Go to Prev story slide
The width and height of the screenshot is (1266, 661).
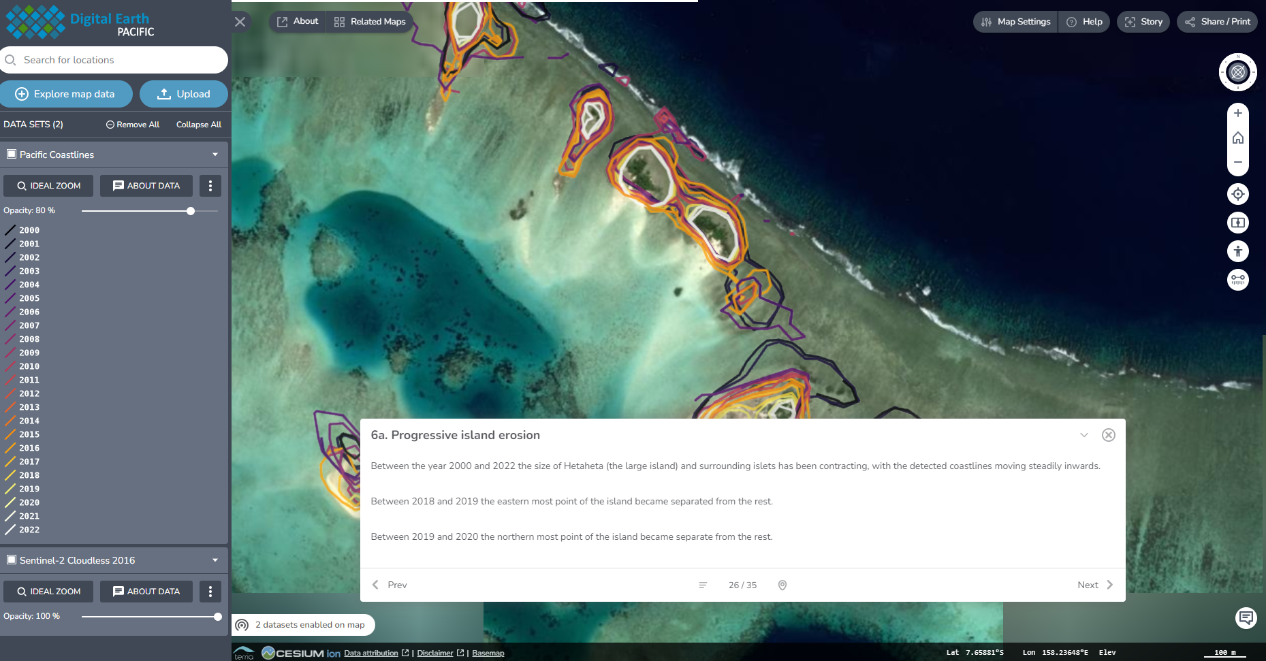tap(390, 585)
